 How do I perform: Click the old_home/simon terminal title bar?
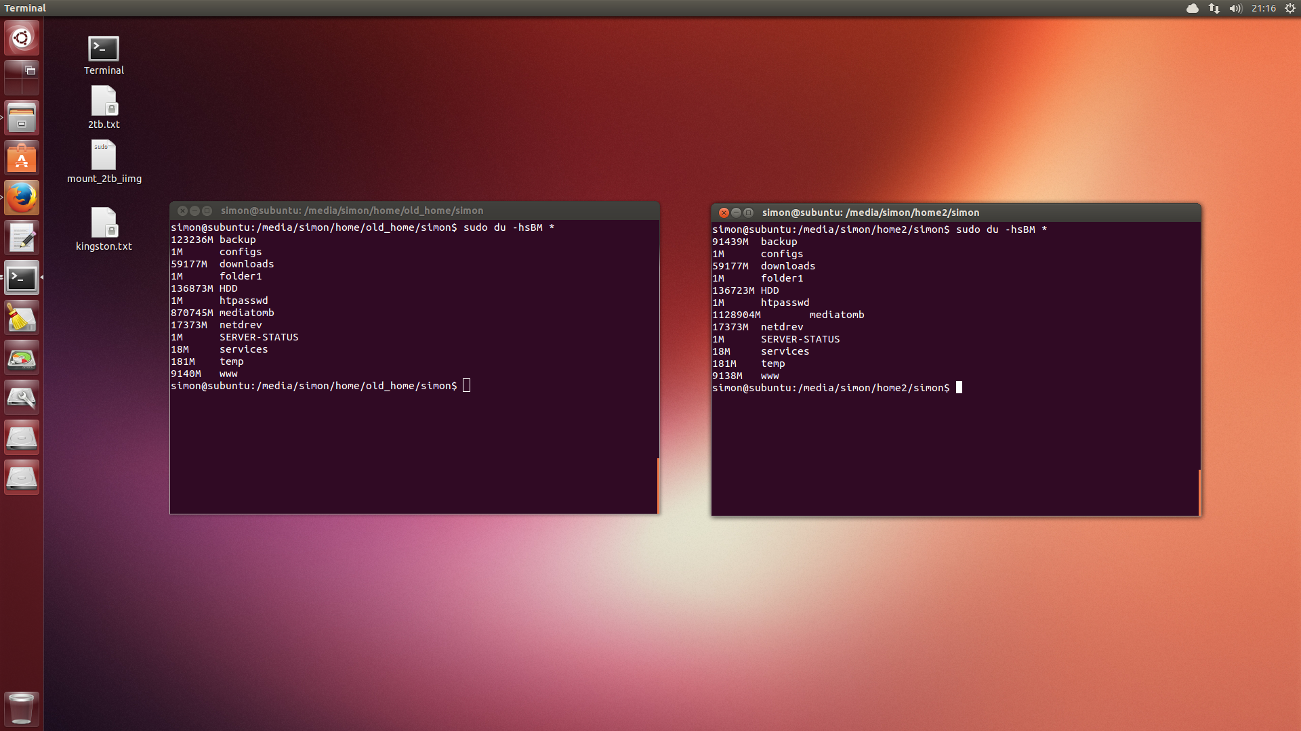(415, 211)
